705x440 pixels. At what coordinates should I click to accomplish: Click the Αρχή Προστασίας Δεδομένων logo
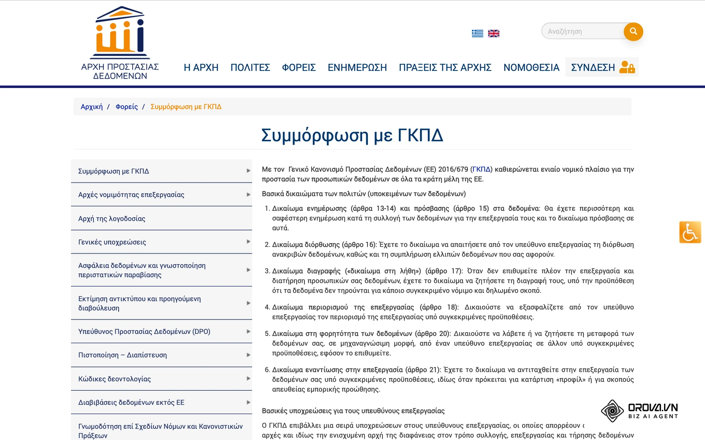pyautogui.click(x=120, y=43)
